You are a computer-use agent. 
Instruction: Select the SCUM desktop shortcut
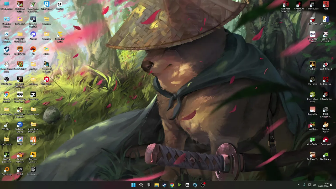tap(20, 171)
